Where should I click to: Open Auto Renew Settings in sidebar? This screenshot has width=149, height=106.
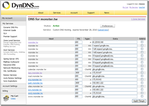pyautogui.click(x=12, y=78)
